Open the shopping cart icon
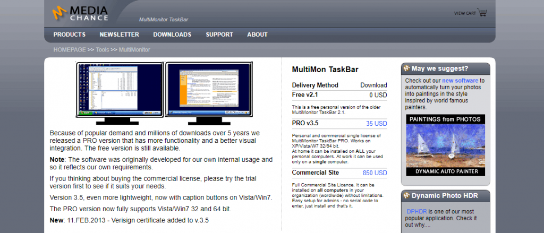This screenshot has height=233, width=544. tap(482, 13)
